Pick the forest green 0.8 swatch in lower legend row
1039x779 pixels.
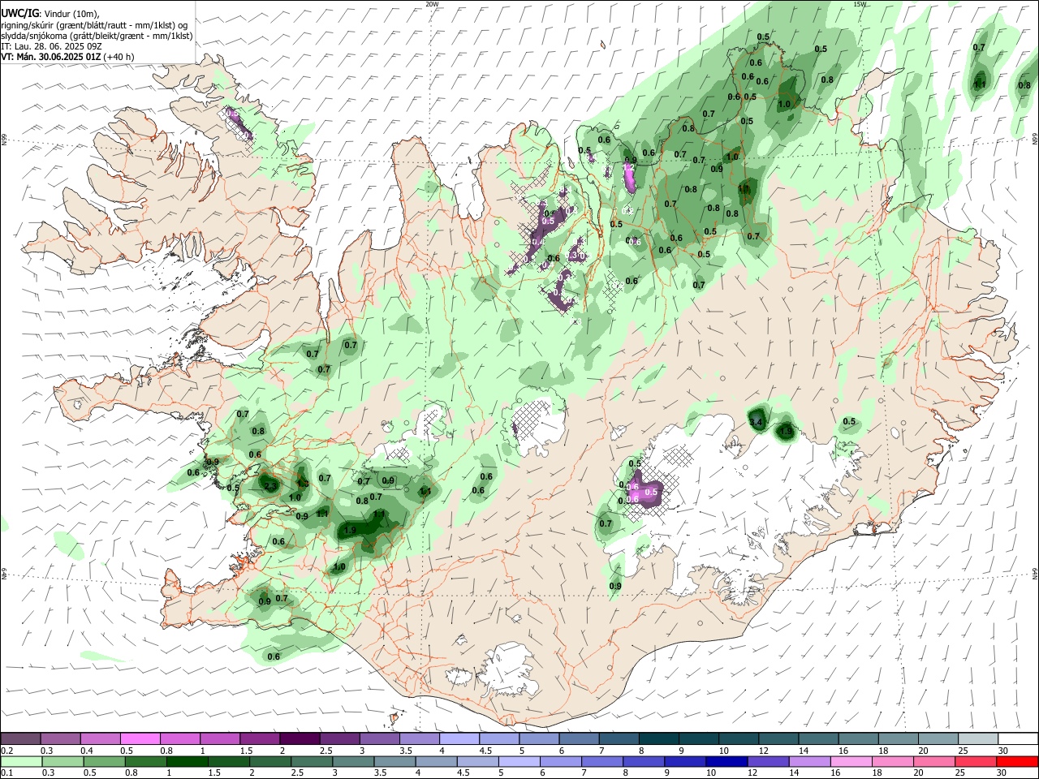coord(146,761)
